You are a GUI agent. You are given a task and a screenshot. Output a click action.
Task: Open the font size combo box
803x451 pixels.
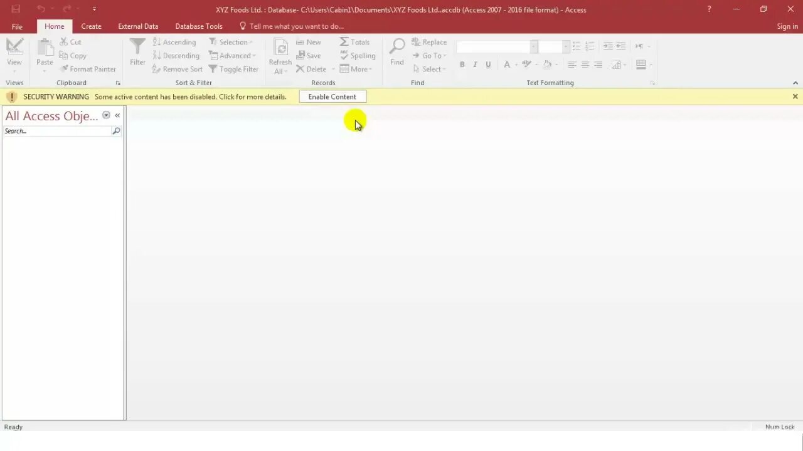coord(565,46)
